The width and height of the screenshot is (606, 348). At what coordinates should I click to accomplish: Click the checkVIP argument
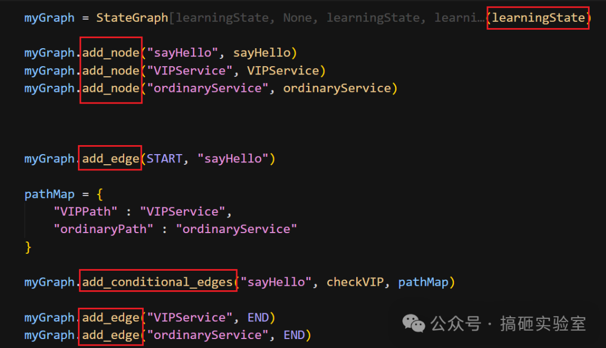pyautogui.click(x=355, y=282)
